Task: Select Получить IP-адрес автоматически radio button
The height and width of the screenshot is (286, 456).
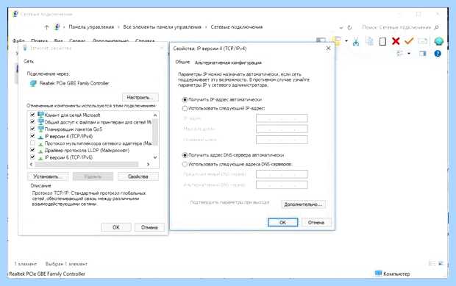Action: tap(185, 100)
